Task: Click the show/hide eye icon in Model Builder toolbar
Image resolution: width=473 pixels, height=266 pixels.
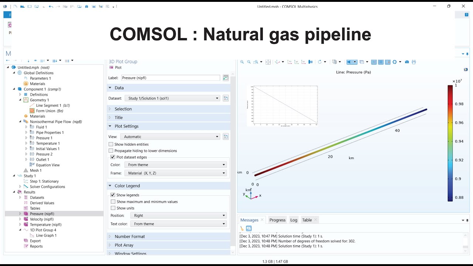Action: point(35,61)
